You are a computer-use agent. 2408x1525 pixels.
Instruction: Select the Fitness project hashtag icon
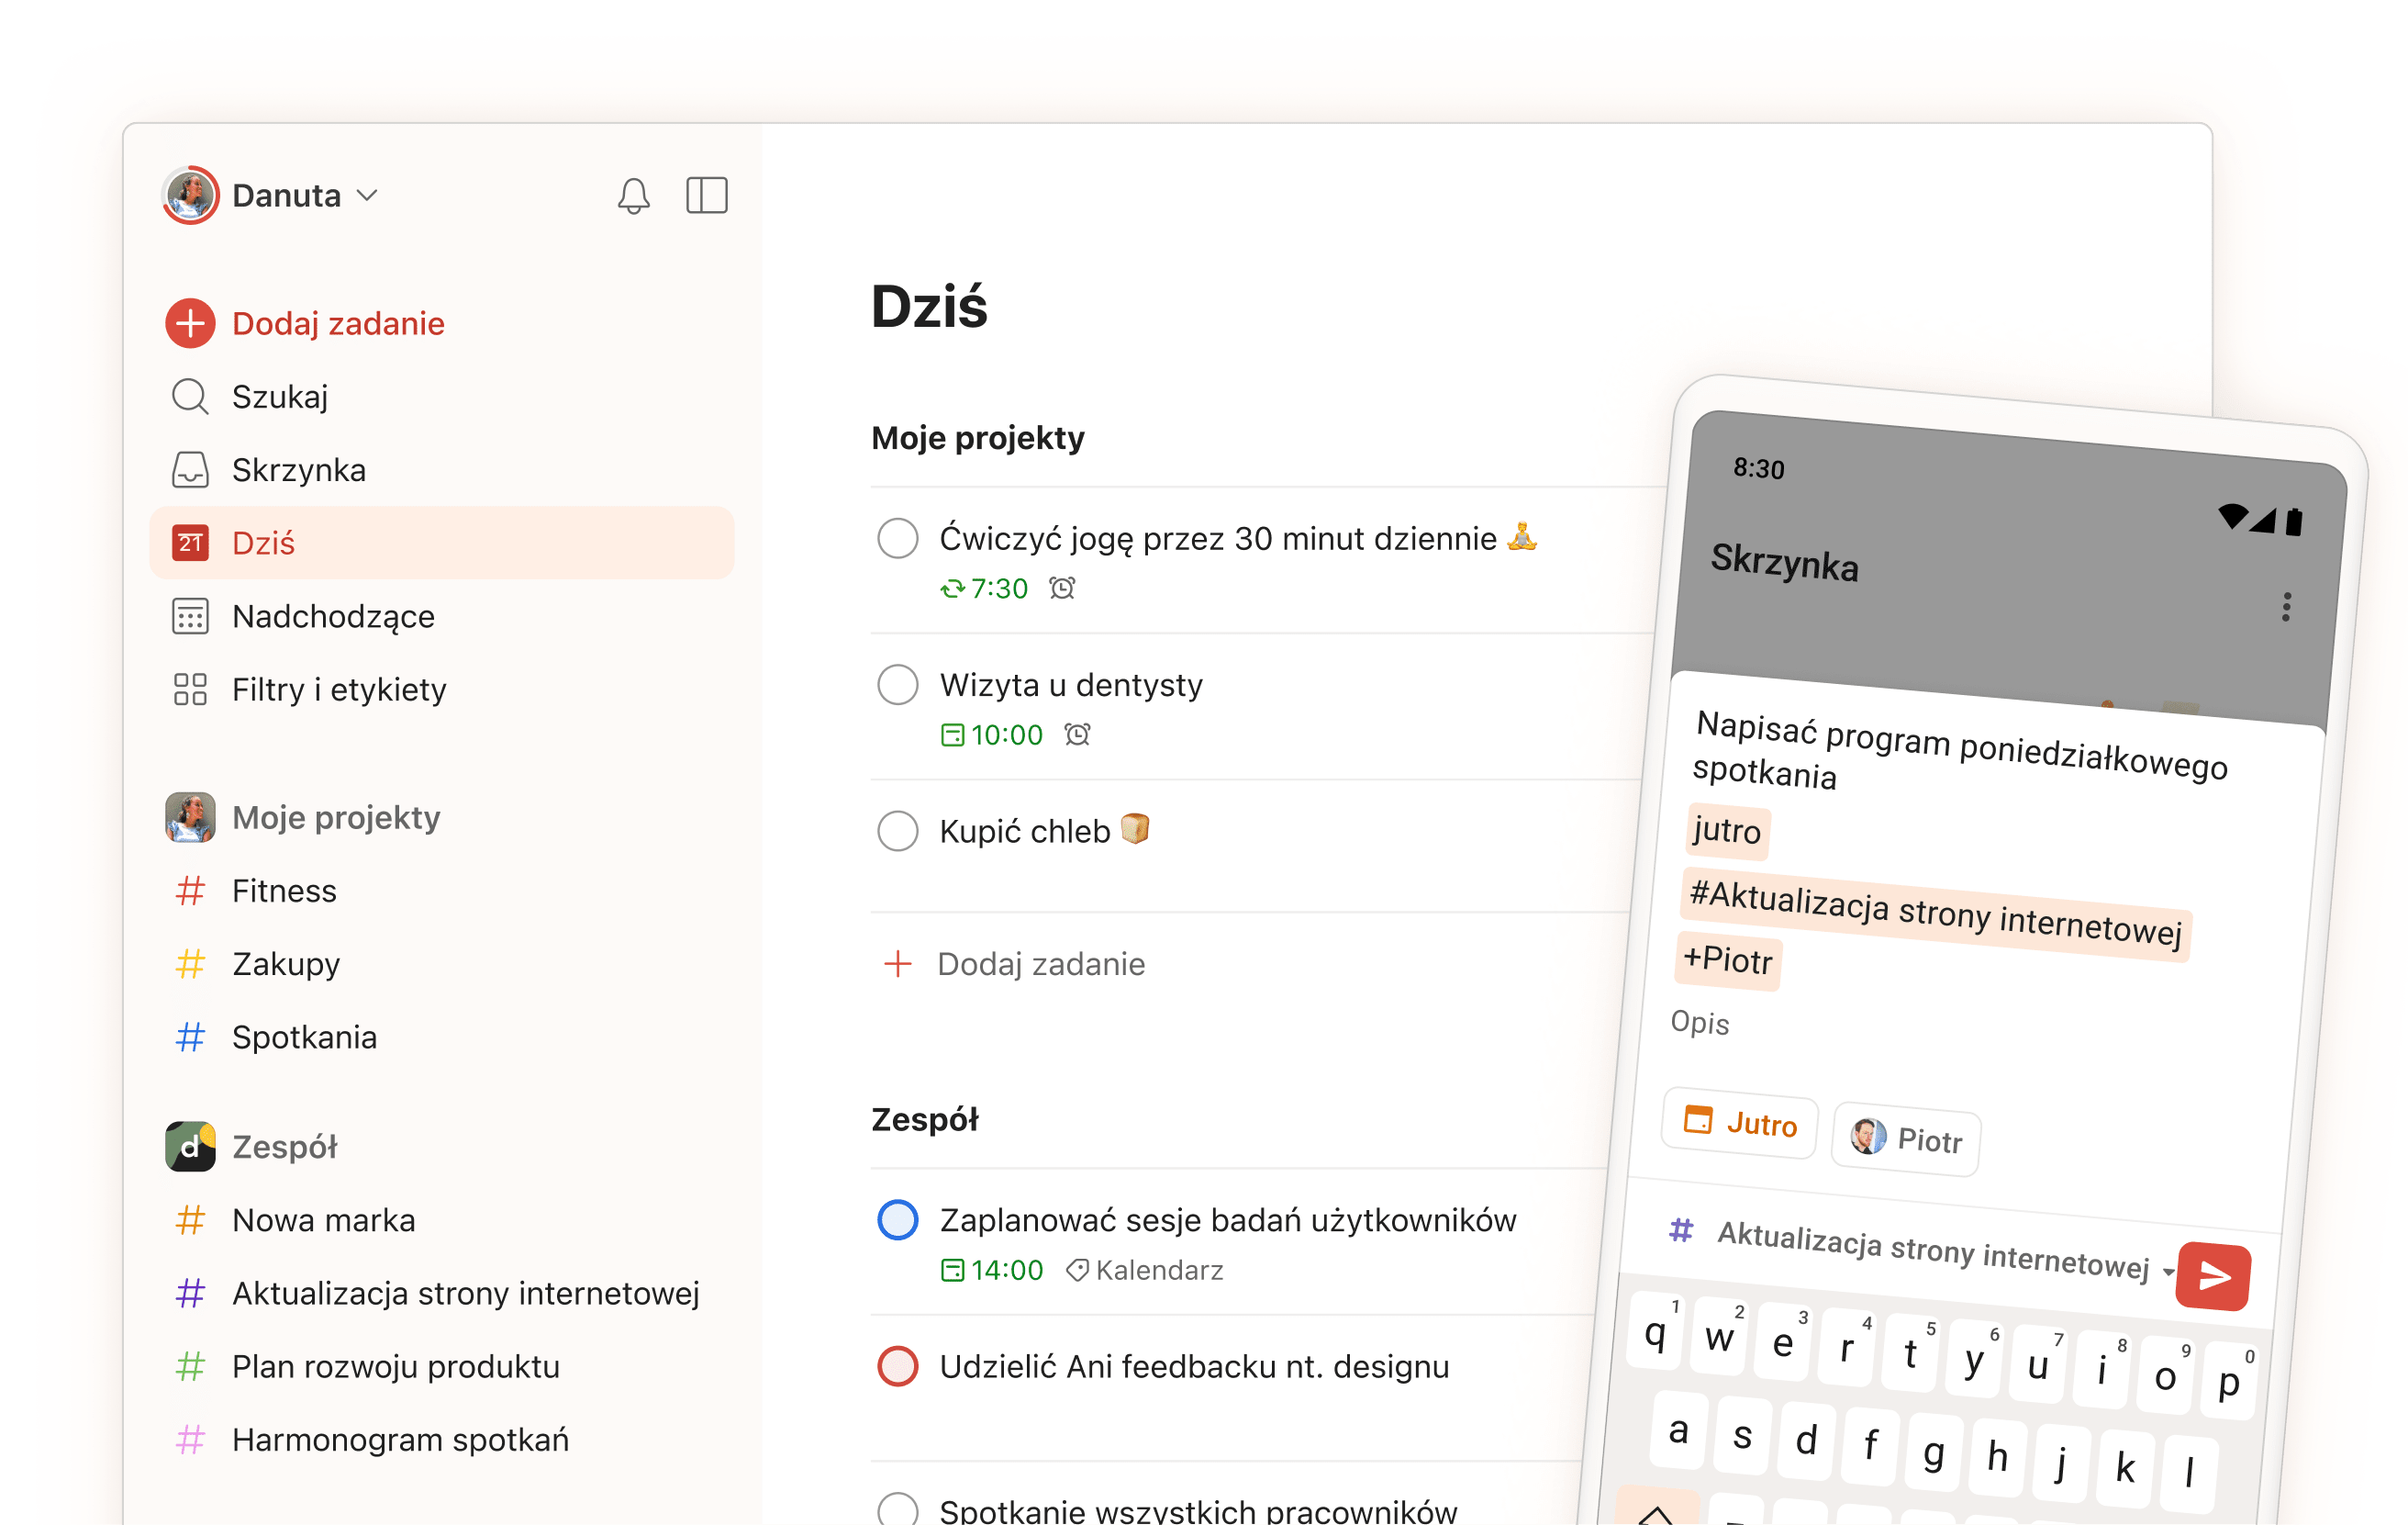tap(190, 891)
